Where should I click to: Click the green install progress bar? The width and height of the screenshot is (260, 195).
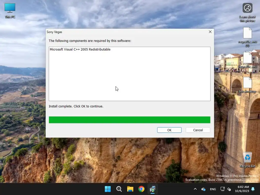(129, 120)
